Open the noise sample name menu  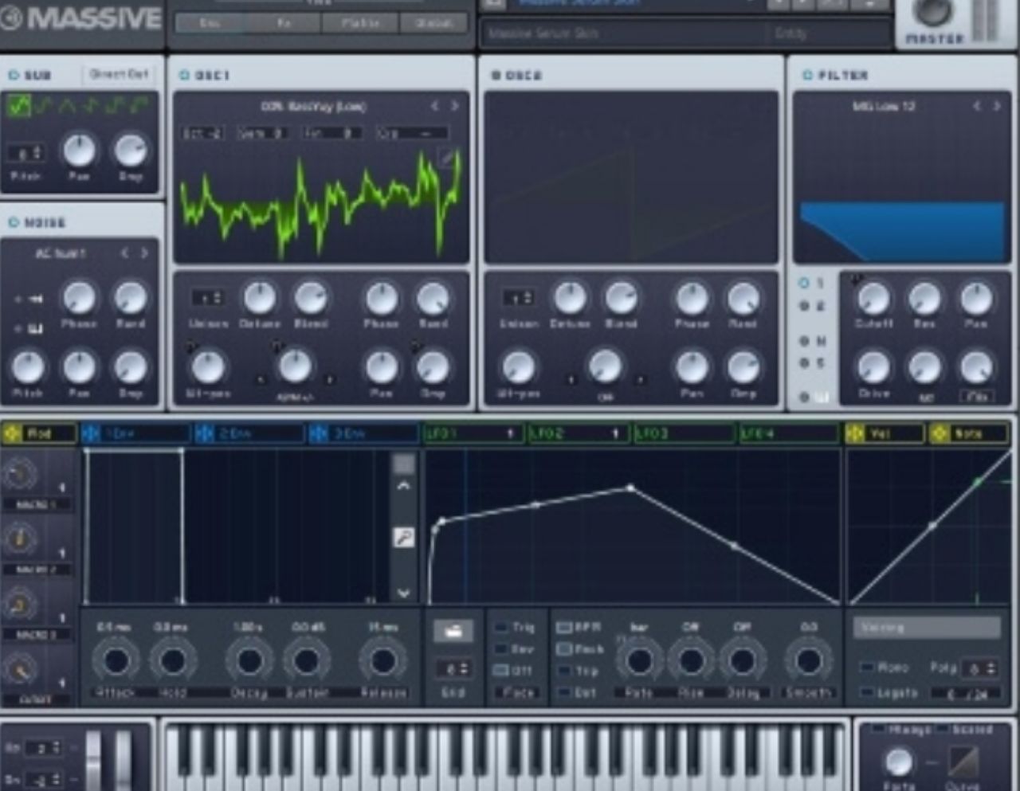(x=60, y=253)
